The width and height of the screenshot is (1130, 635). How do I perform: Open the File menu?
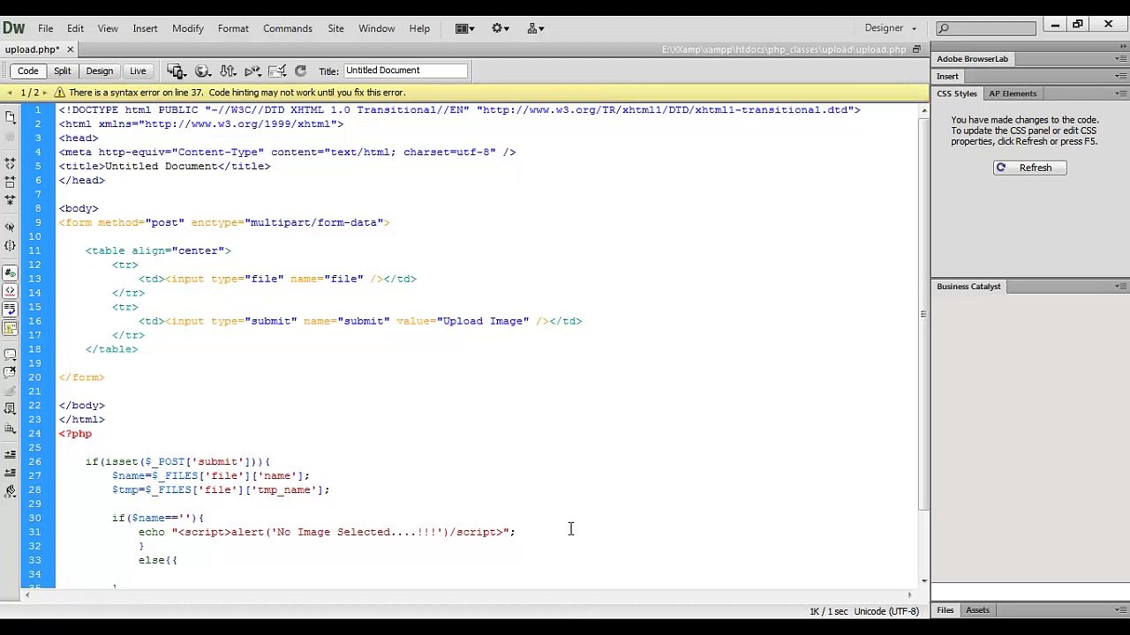tap(45, 28)
